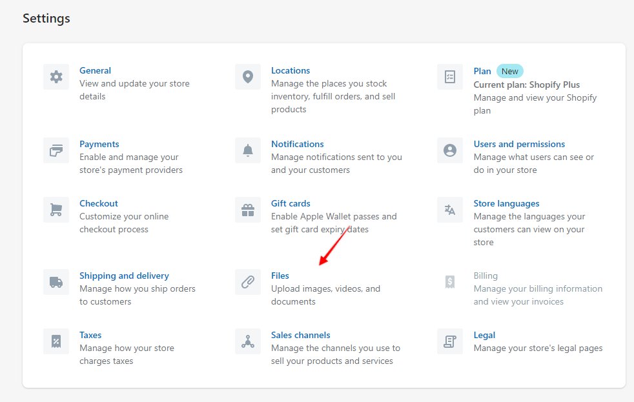634x402 pixels.
Task: Click the Locations map pin icon
Action: pyautogui.click(x=248, y=77)
